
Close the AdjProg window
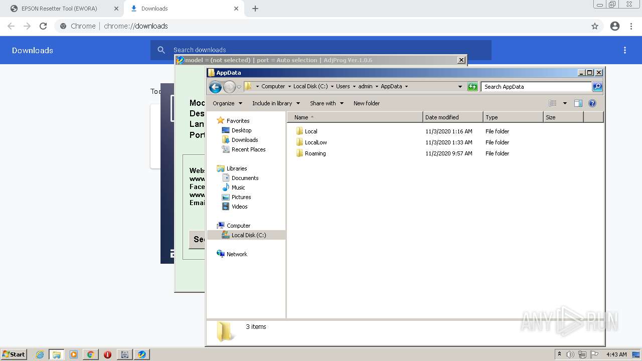click(x=461, y=60)
